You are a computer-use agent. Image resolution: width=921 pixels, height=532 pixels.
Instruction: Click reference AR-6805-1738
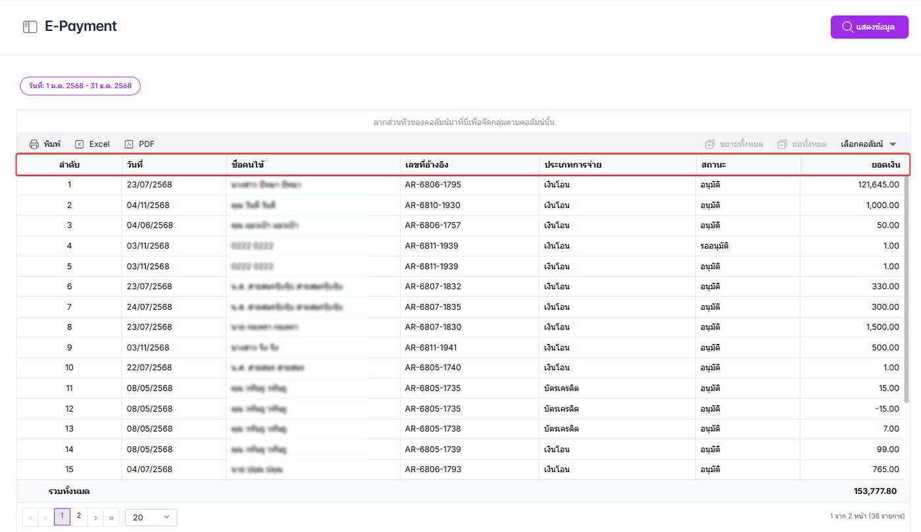pos(433,429)
